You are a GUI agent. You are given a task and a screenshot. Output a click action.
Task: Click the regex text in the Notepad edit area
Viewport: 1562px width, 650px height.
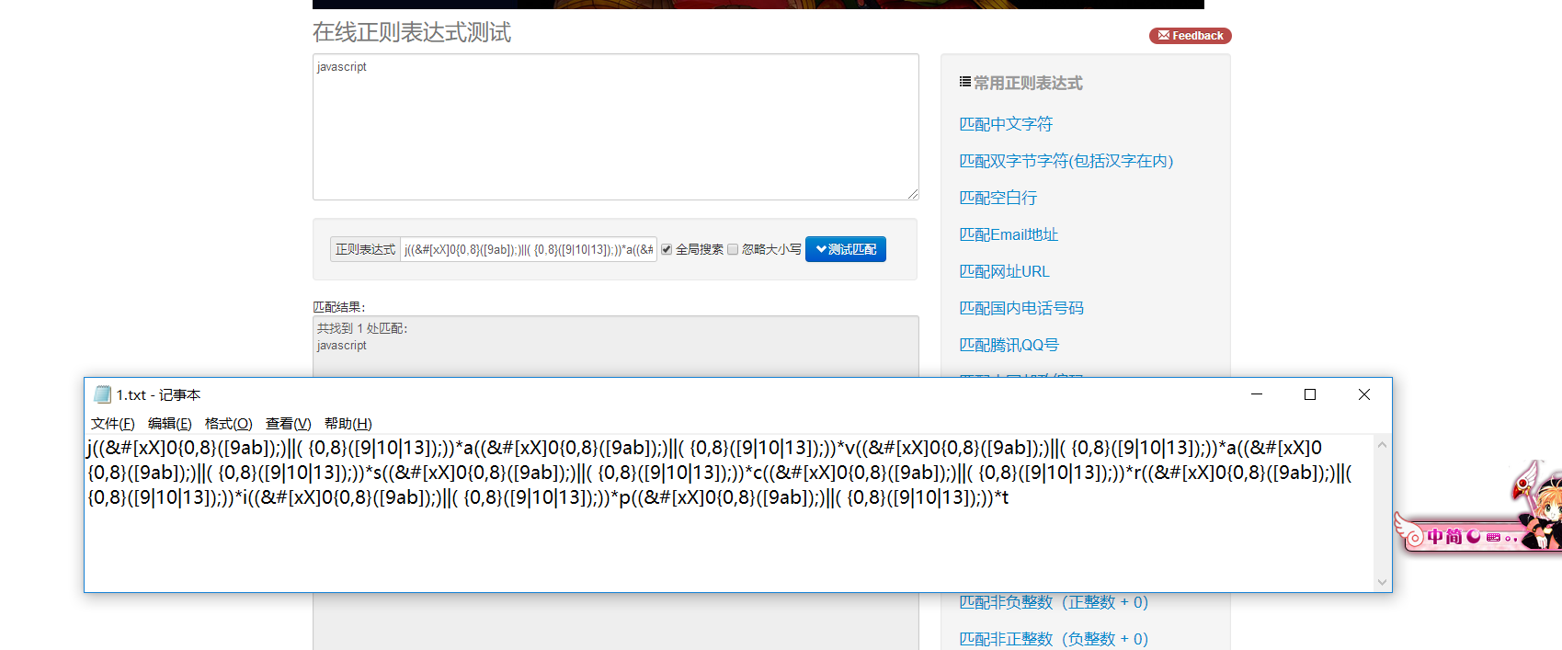719,473
